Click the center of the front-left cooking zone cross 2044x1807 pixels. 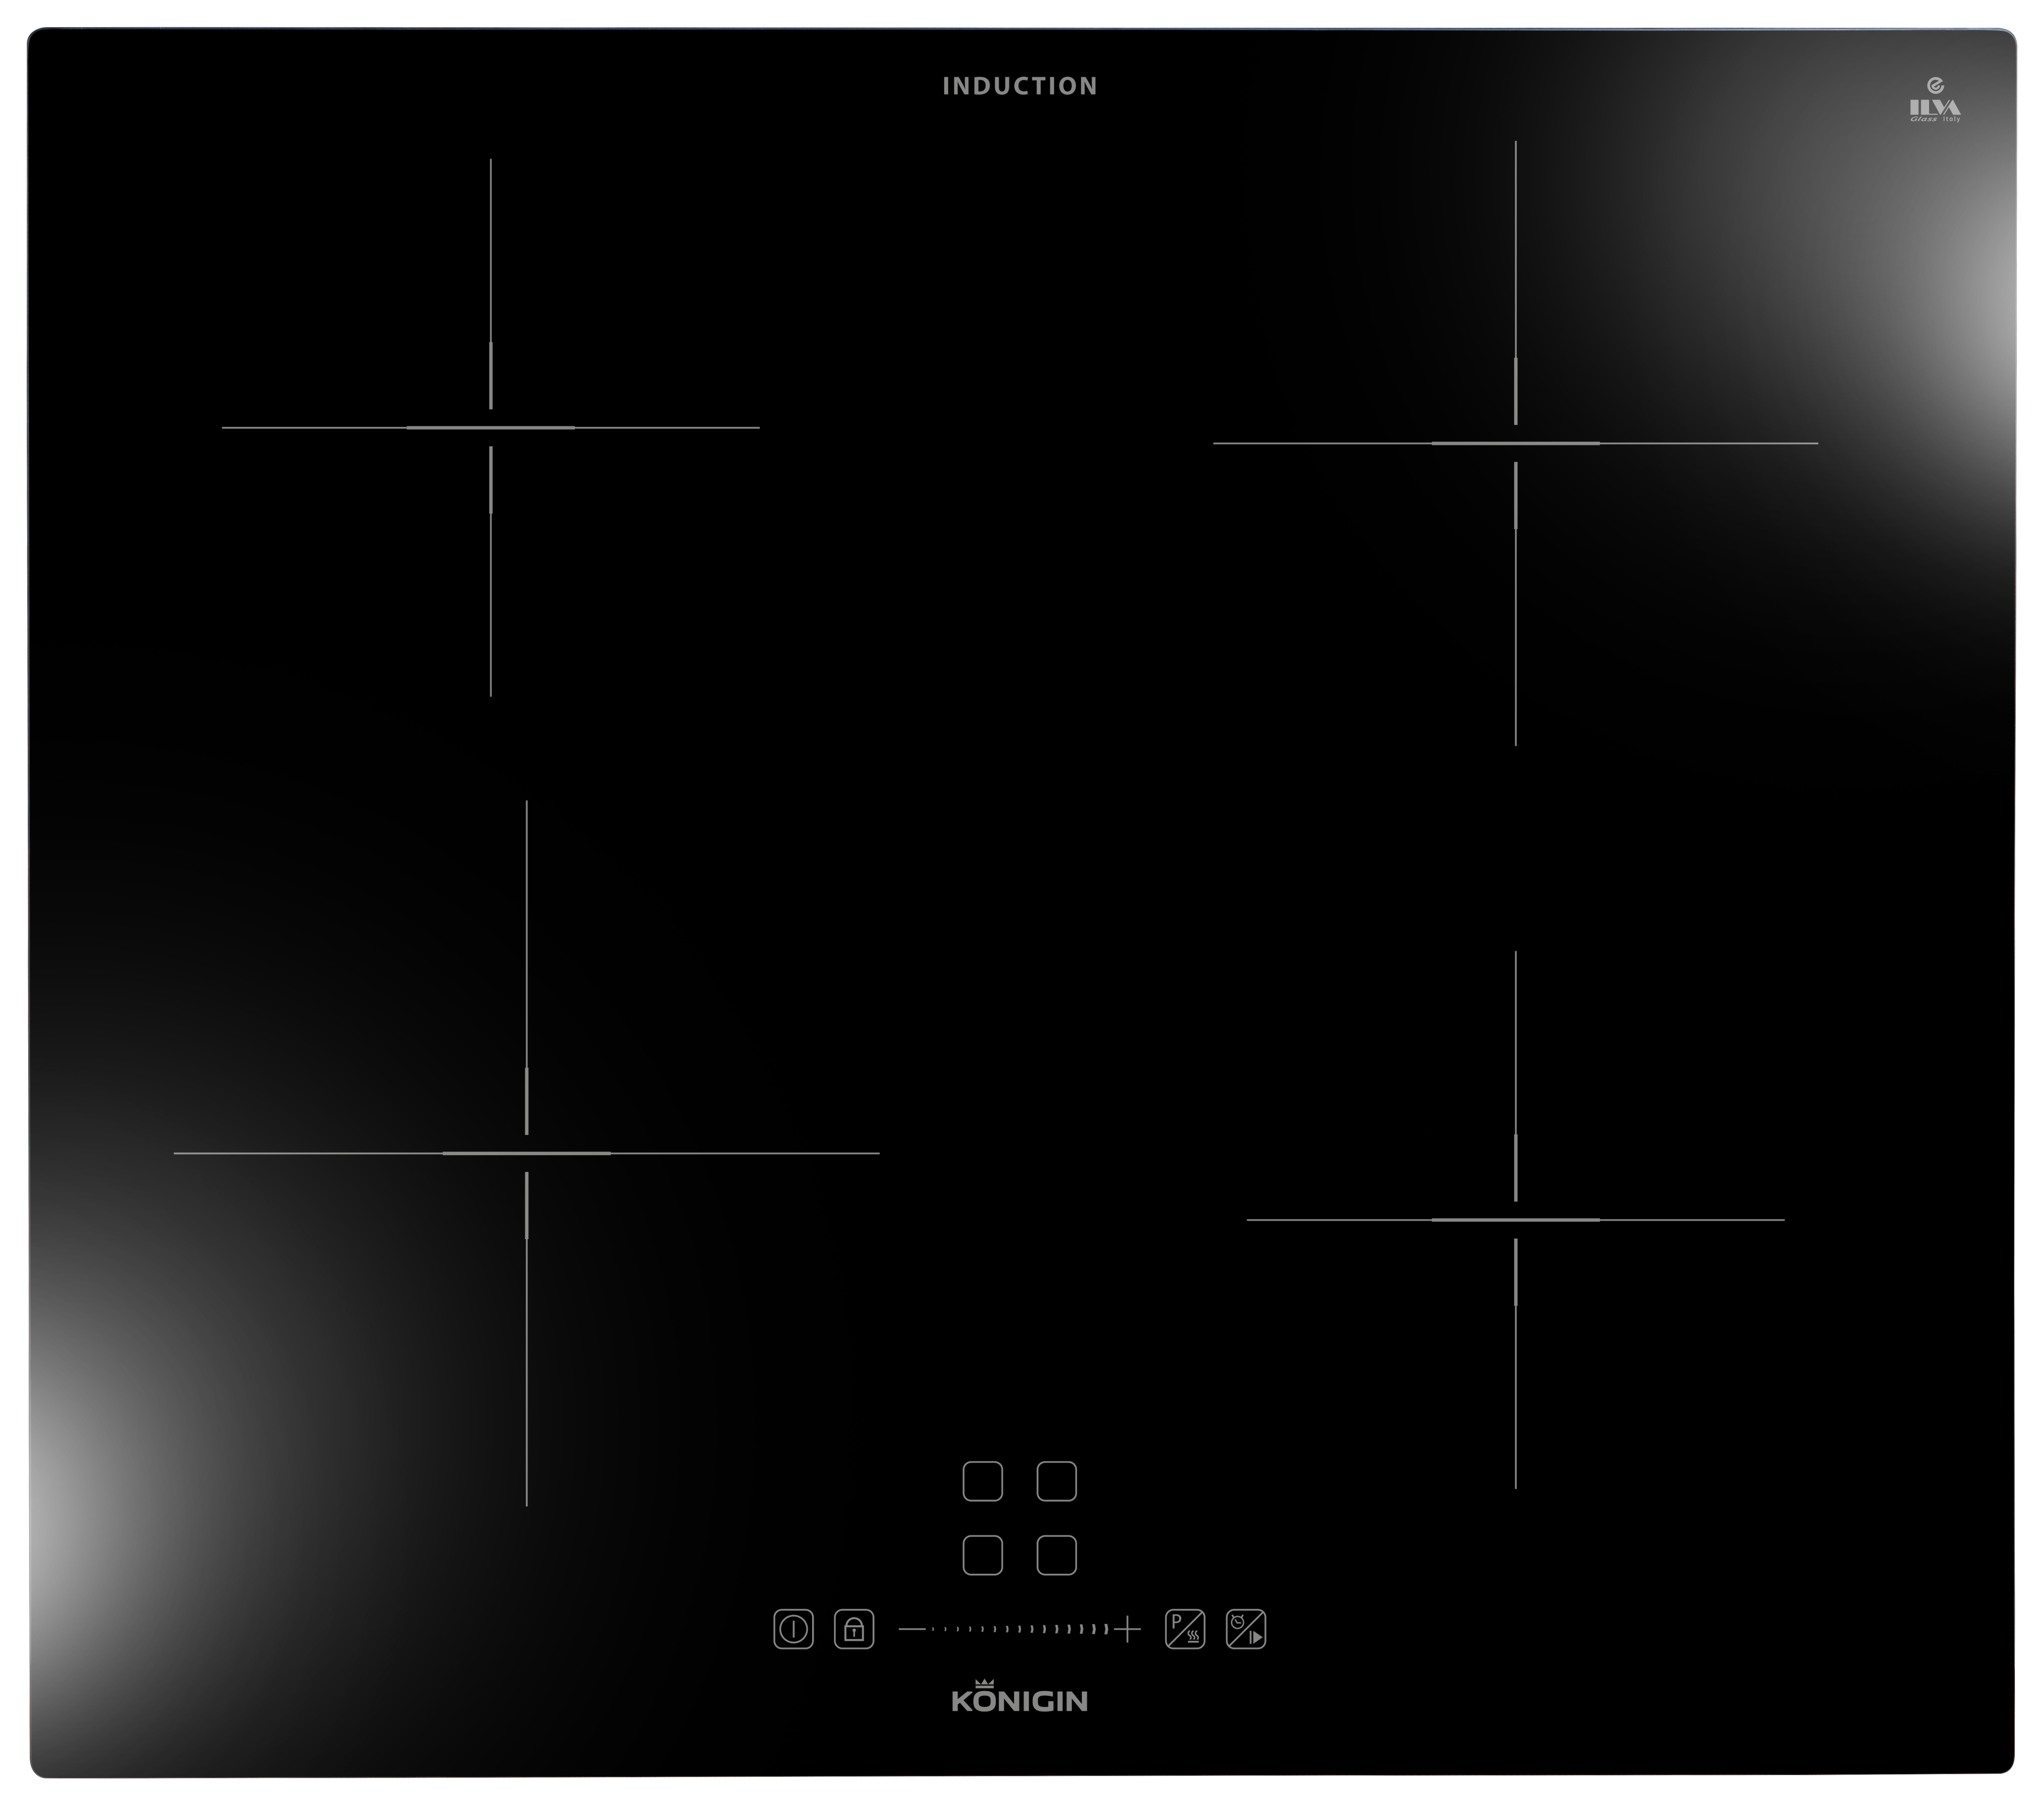click(527, 1153)
